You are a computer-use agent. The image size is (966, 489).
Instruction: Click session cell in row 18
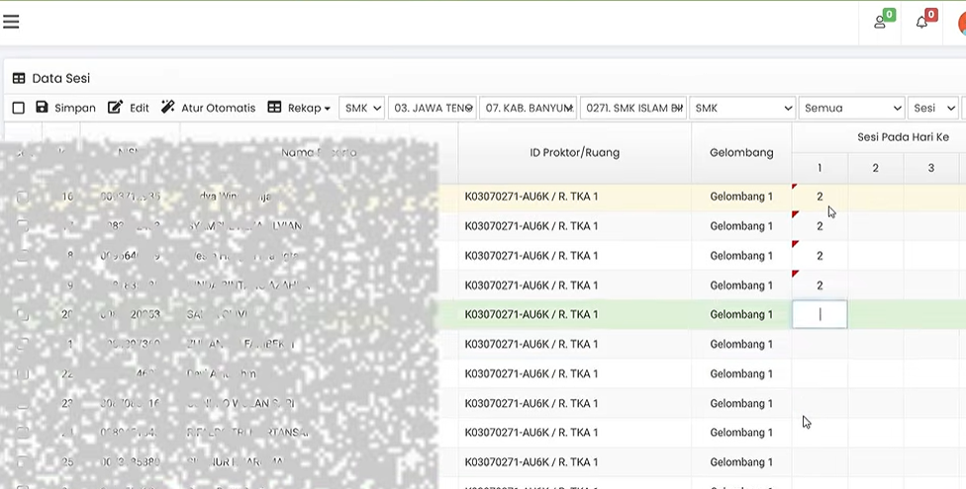[x=820, y=256]
